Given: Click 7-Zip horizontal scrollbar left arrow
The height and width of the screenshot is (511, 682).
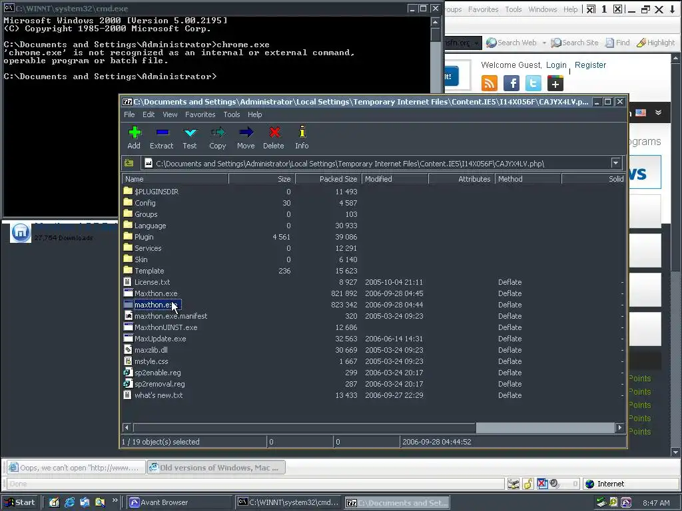Looking at the screenshot, I should click(127, 428).
